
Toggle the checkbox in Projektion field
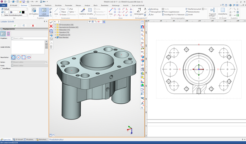12,38
